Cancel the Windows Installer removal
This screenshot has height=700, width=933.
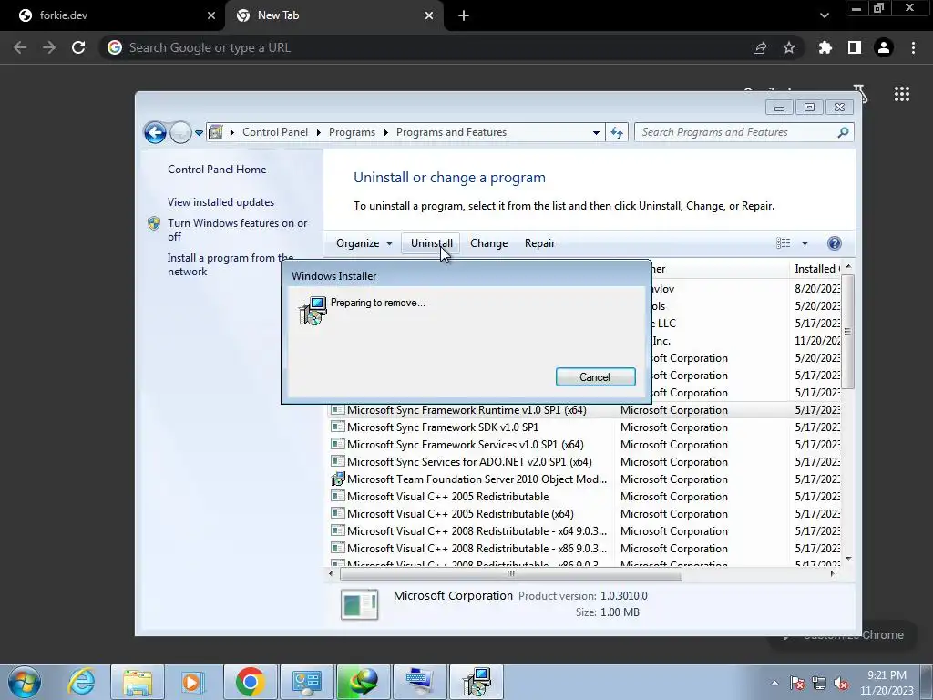click(x=595, y=376)
